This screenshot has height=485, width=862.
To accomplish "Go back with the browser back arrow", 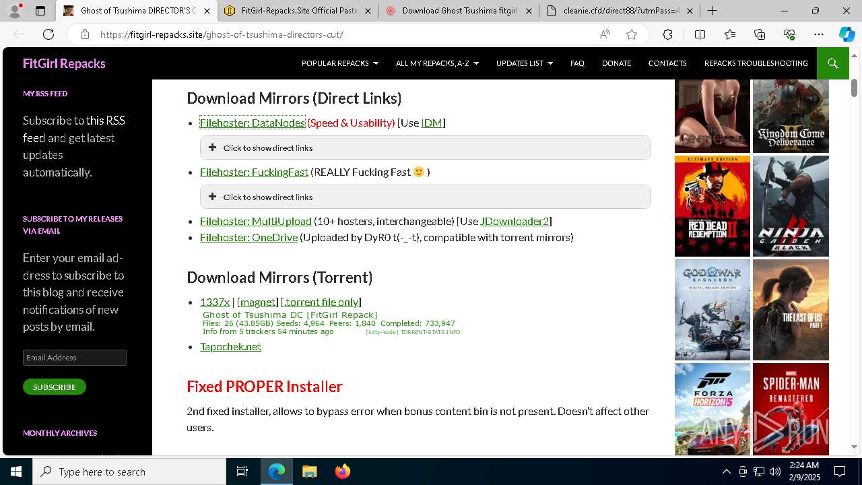I will pos(19,34).
